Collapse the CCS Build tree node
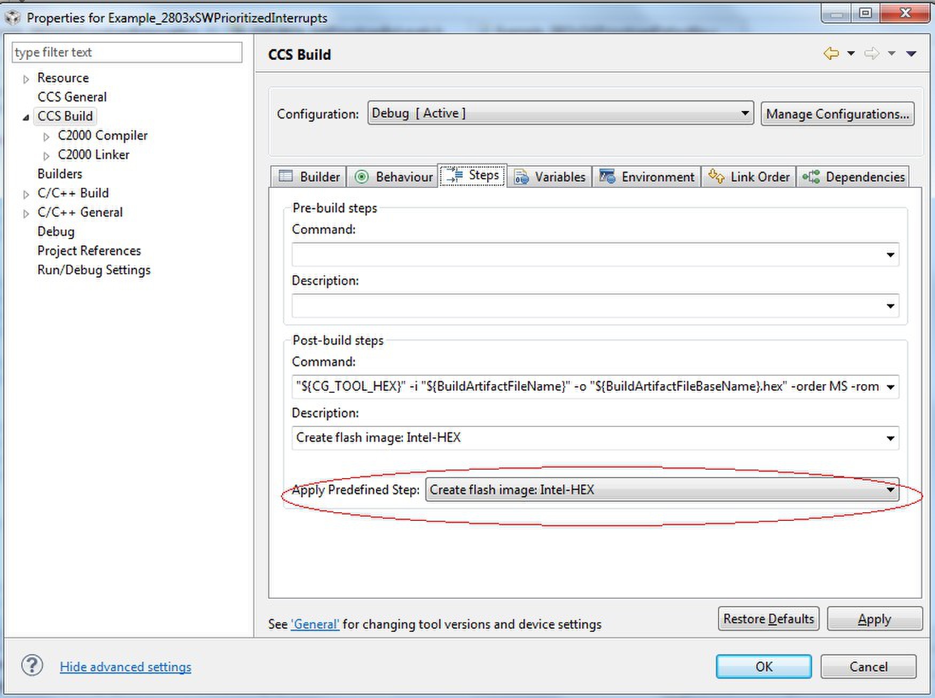This screenshot has height=698, width=935. (x=26, y=117)
